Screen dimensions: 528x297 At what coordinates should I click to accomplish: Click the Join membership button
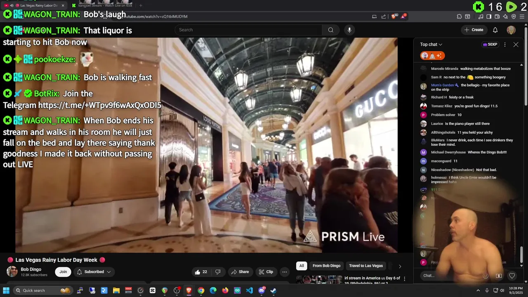click(63, 272)
